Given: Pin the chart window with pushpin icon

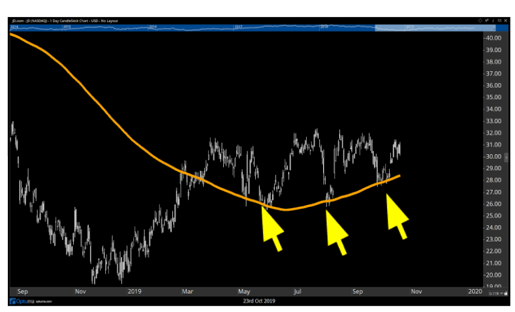Looking at the screenshot, I should [x=486, y=21].
